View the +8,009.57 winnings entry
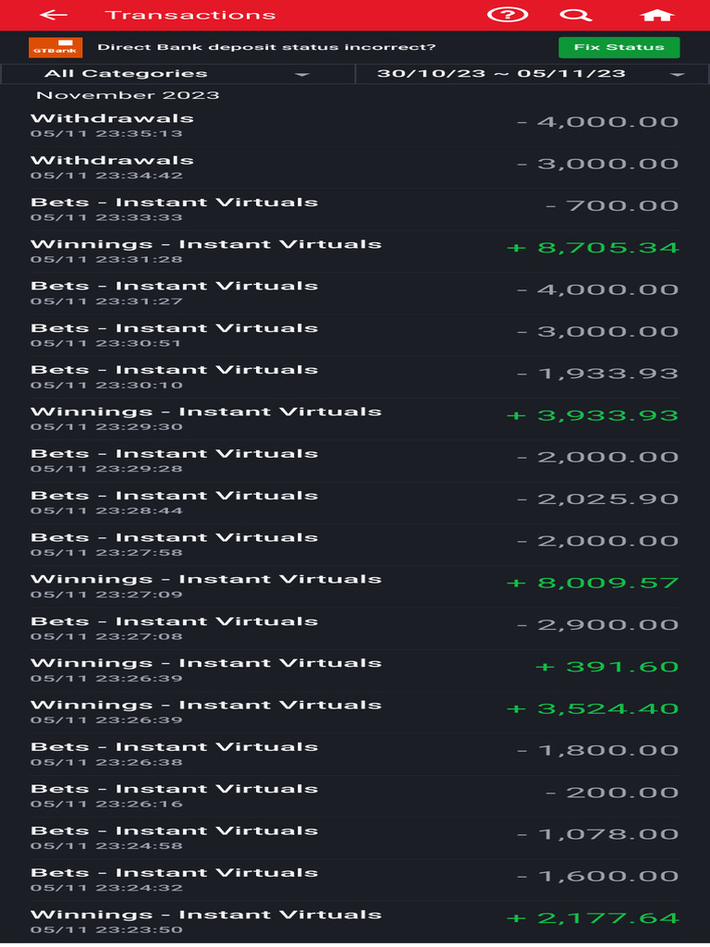The width and height of the screenshot is (710, 947). (355, 586)
